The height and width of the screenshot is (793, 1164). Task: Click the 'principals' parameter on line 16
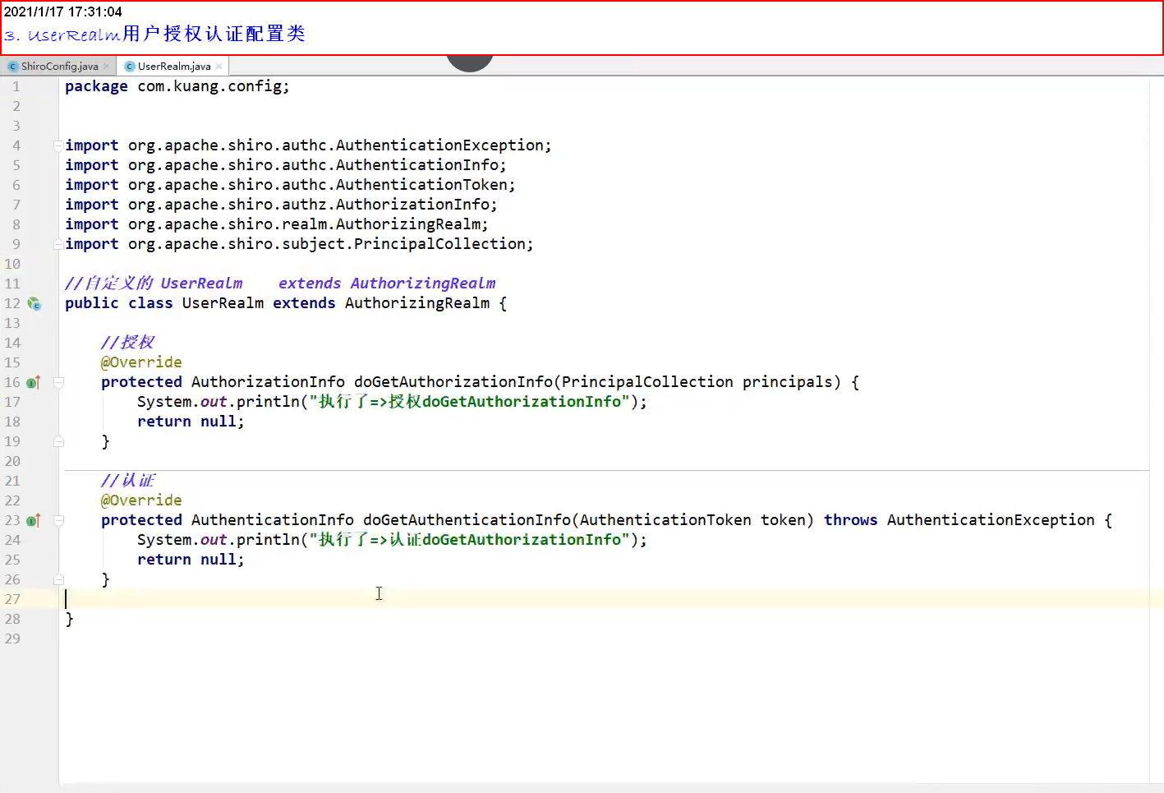pos(788,382)
